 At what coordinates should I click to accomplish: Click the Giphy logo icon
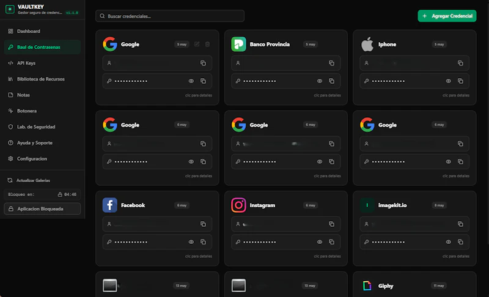(x=367, y=285)
